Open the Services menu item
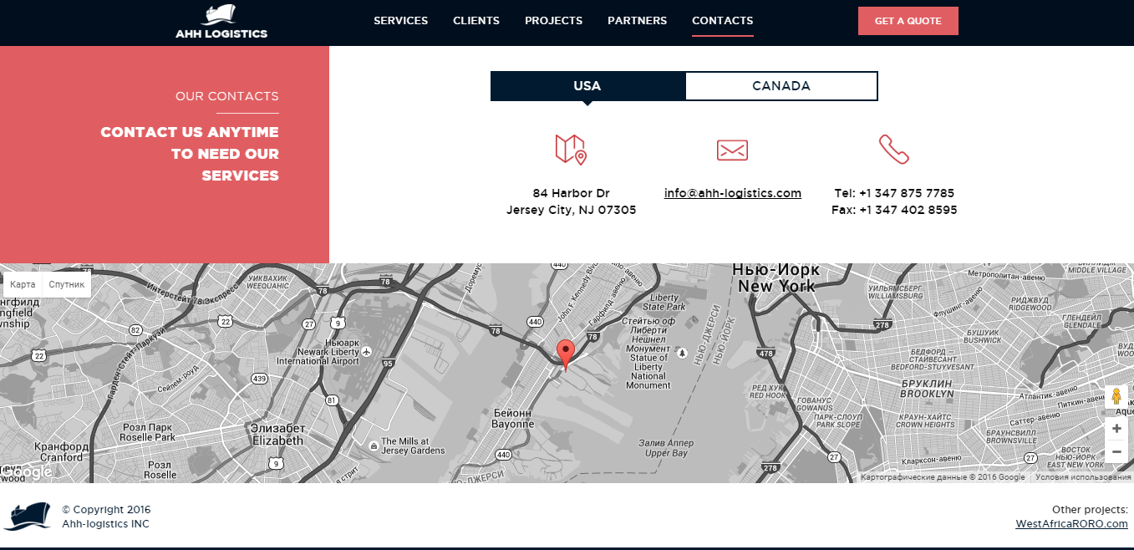 [x=400, y=21]
